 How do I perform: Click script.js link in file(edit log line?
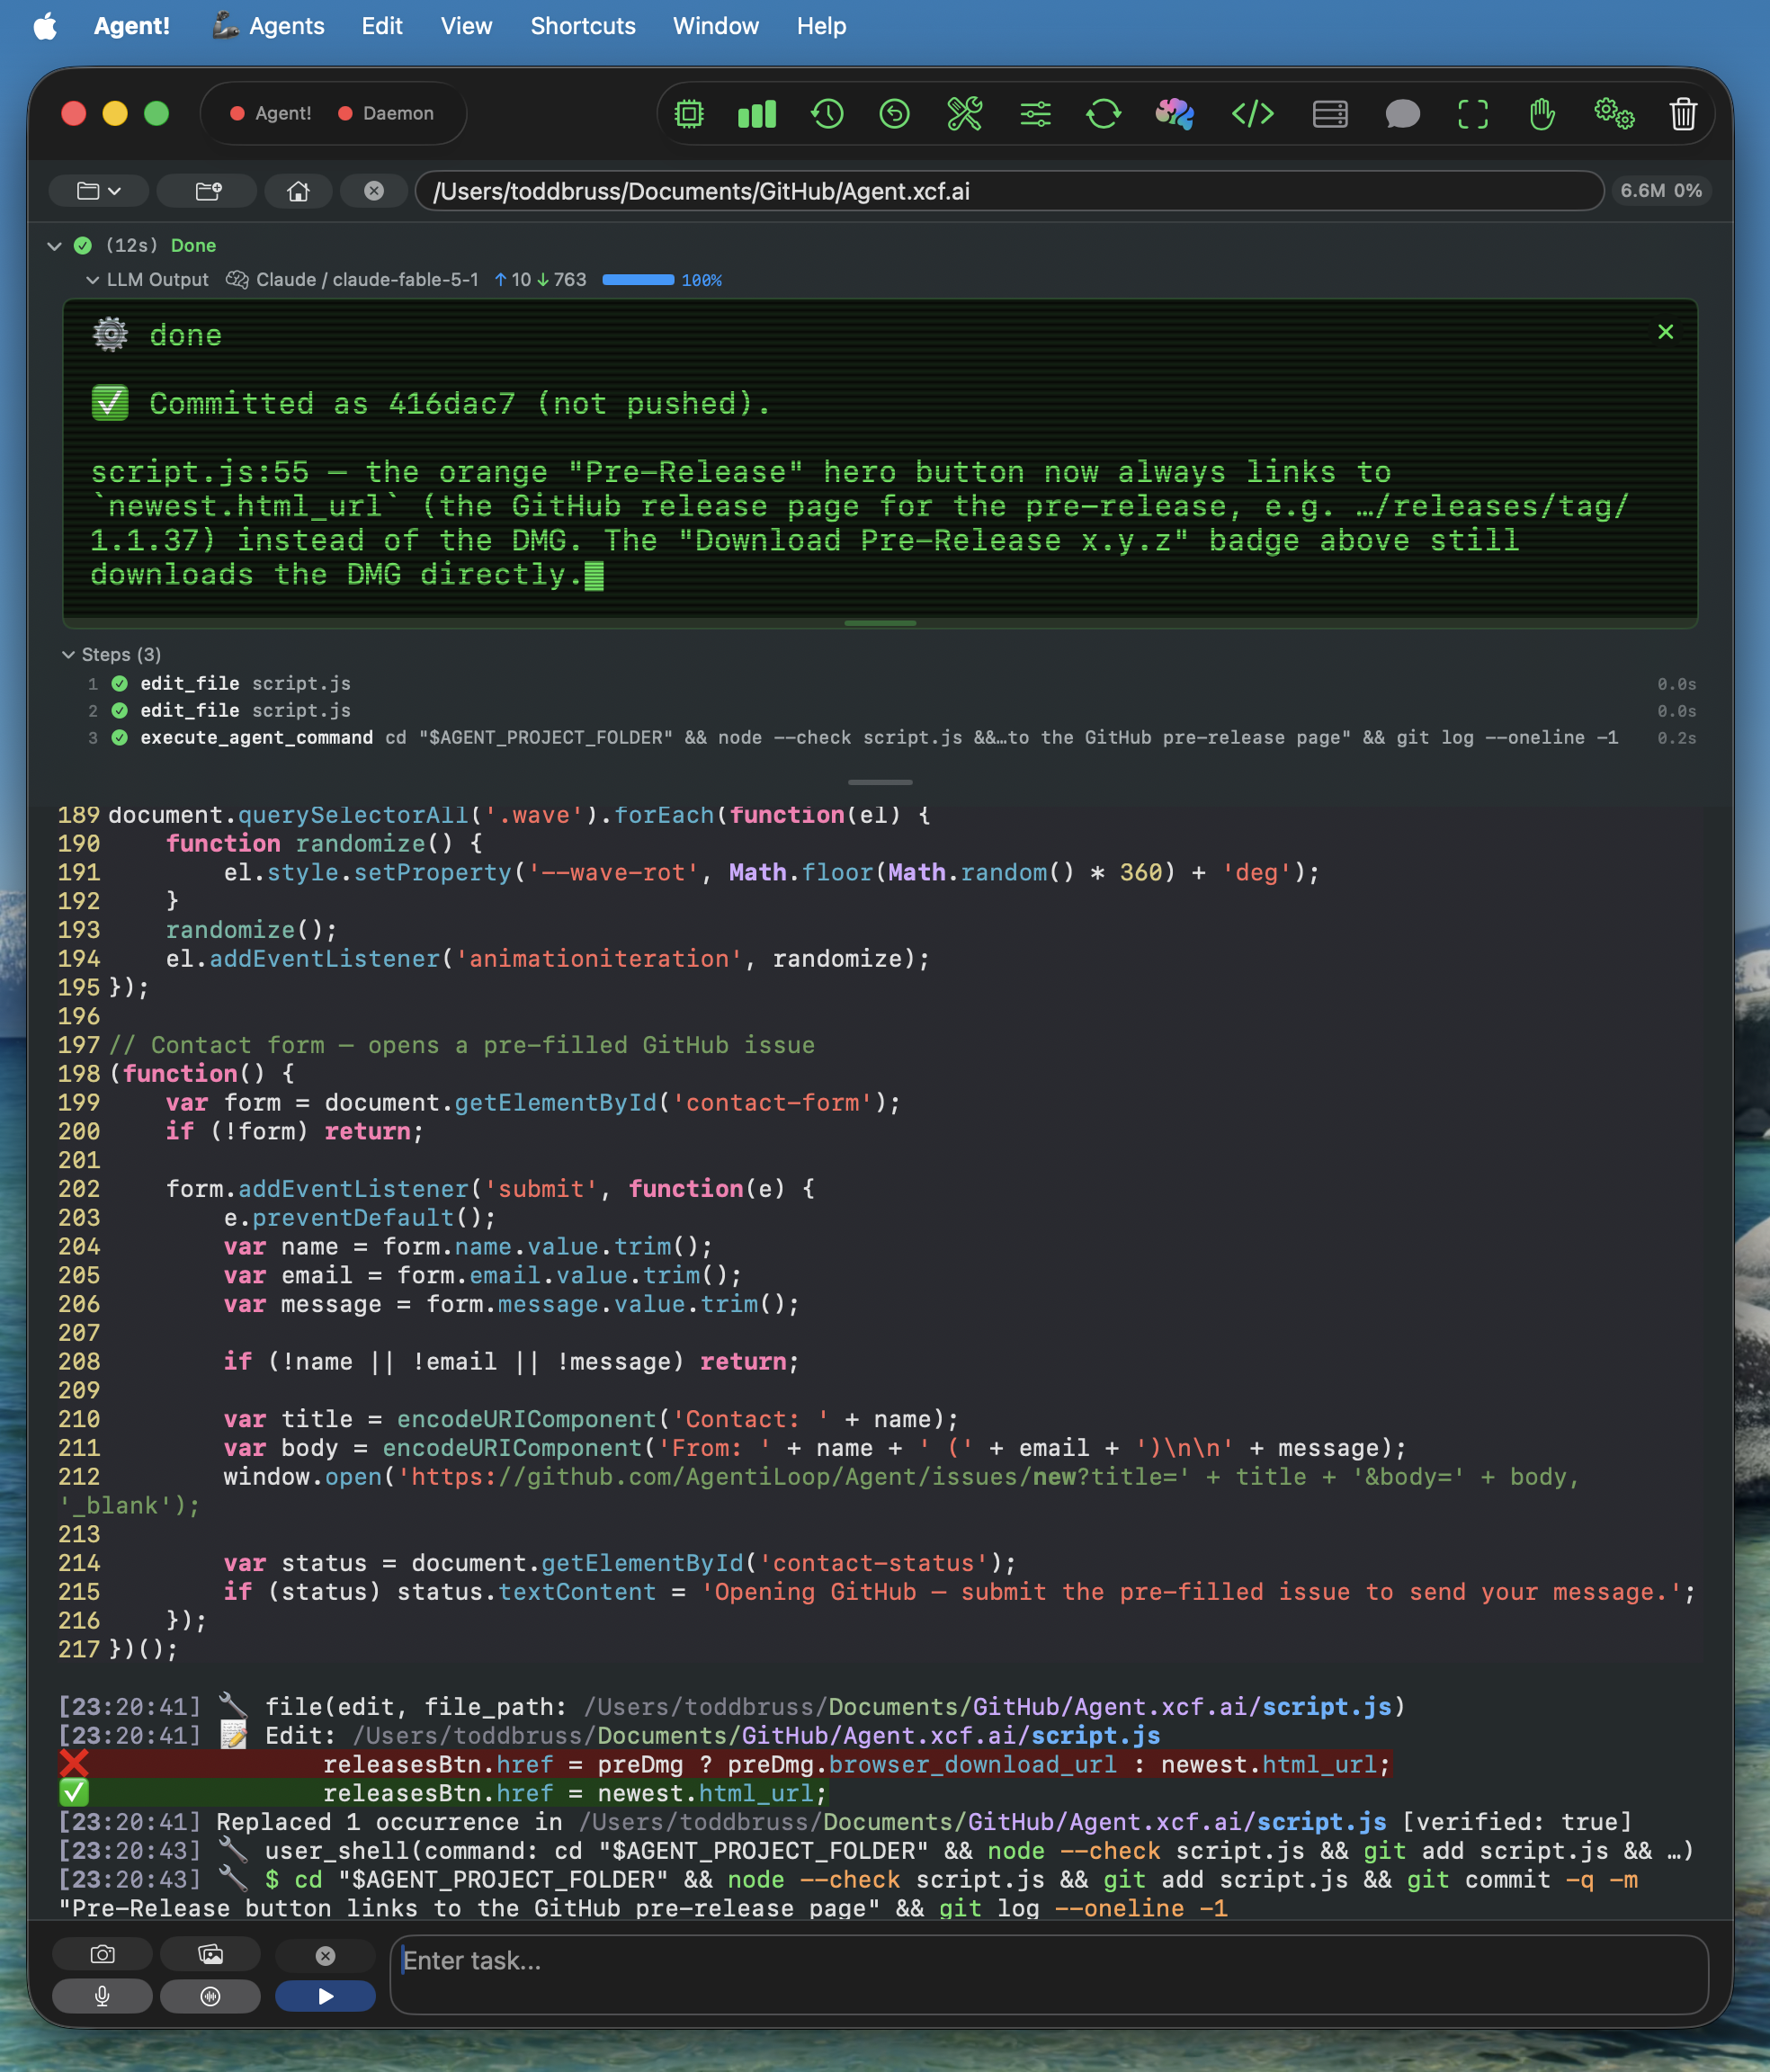coord(1326,1707)
